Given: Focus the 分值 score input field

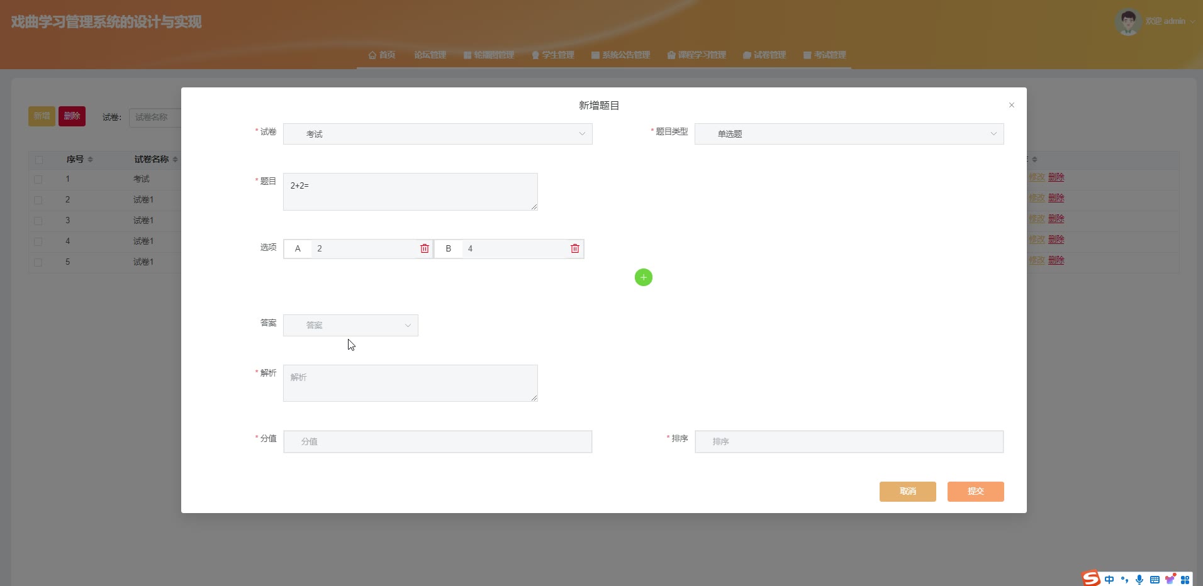Looking at the screenshot, I should (437, 441).
